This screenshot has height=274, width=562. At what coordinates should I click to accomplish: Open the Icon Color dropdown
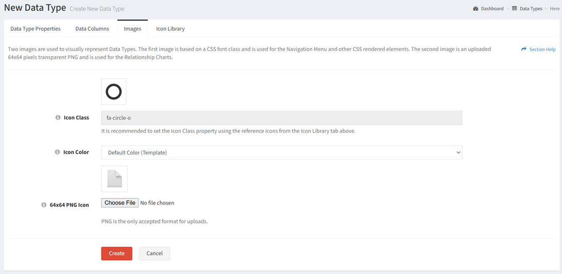pos(282,152)
